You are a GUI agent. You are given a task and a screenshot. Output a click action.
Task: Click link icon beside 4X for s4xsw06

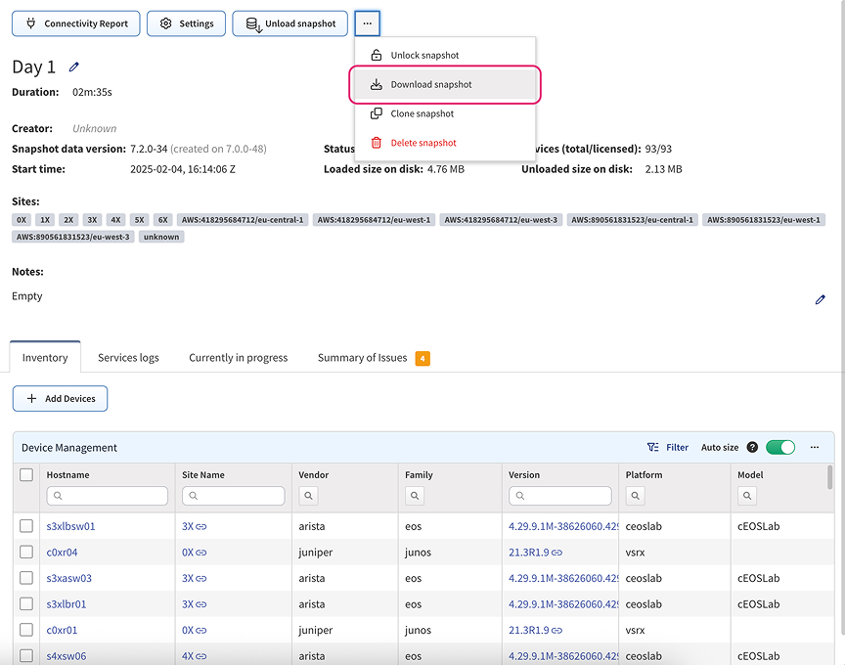pyautogui.click(x=200, y=656)
